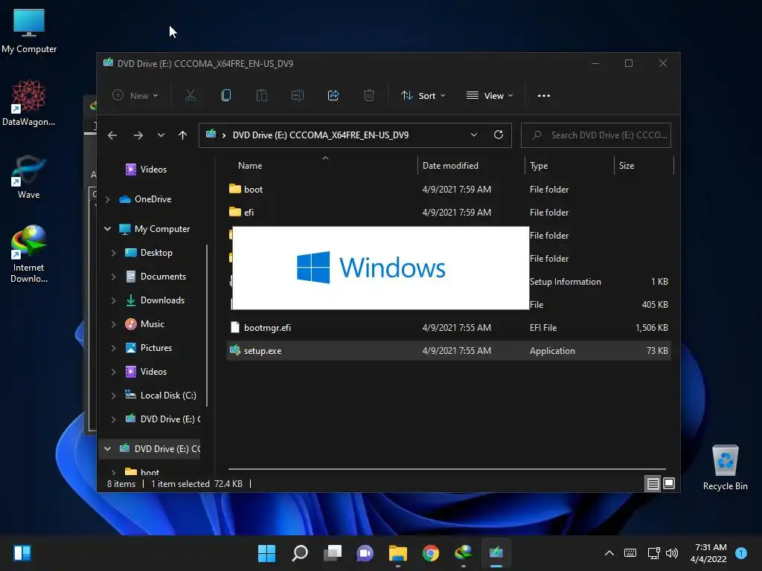Image resolution: width=762 pixels, height=571 pixels.
Task: Sort by Size column header
Action: pos(627,166)
